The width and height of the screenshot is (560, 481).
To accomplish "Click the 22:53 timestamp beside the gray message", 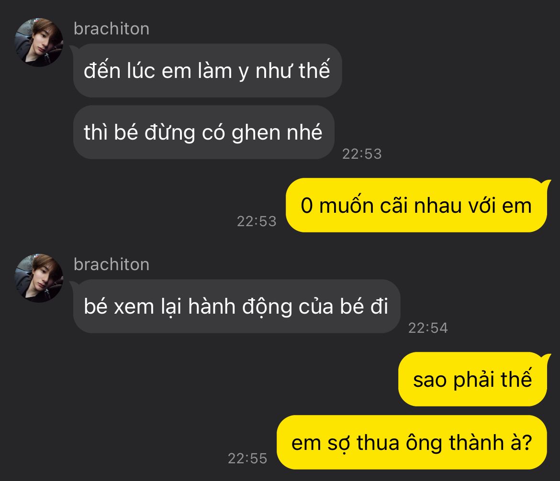I will 362,154.
